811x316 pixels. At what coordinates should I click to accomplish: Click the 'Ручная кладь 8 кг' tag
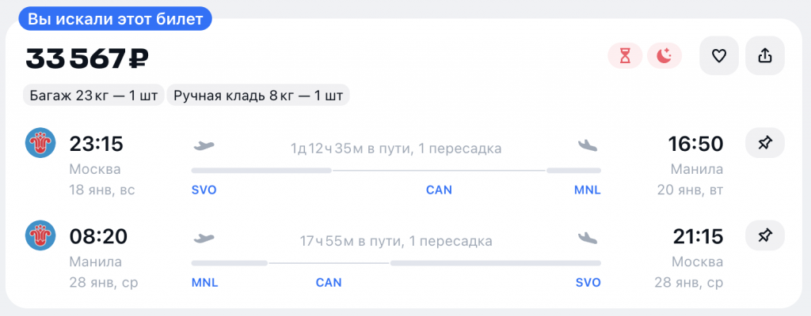(x=258, y=96)
